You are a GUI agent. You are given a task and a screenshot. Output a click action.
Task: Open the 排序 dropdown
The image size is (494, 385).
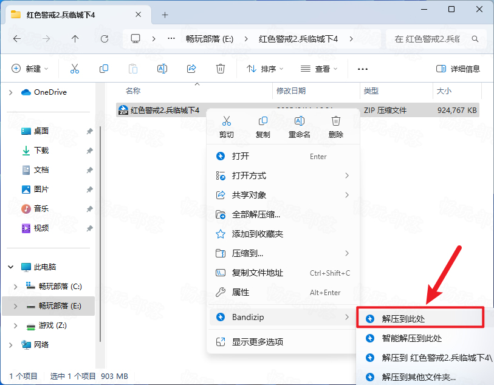[265, 69]
